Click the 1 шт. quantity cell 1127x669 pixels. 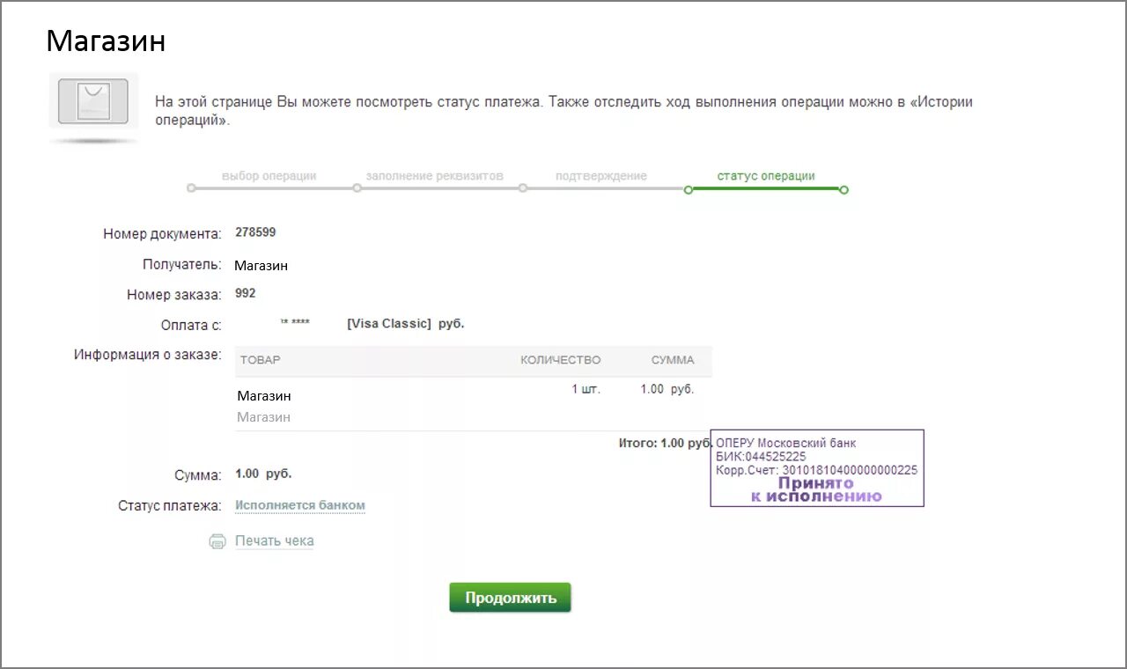click(x=586, y=389)
